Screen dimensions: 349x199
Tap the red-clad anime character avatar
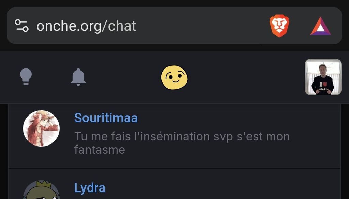tap(41, 128)
